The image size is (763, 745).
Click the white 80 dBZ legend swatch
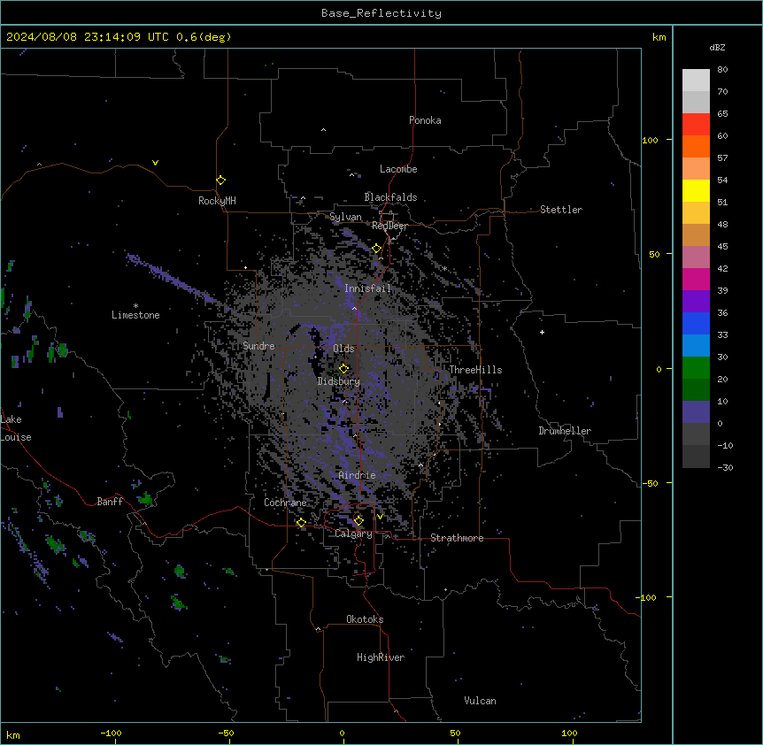(696, 81)
